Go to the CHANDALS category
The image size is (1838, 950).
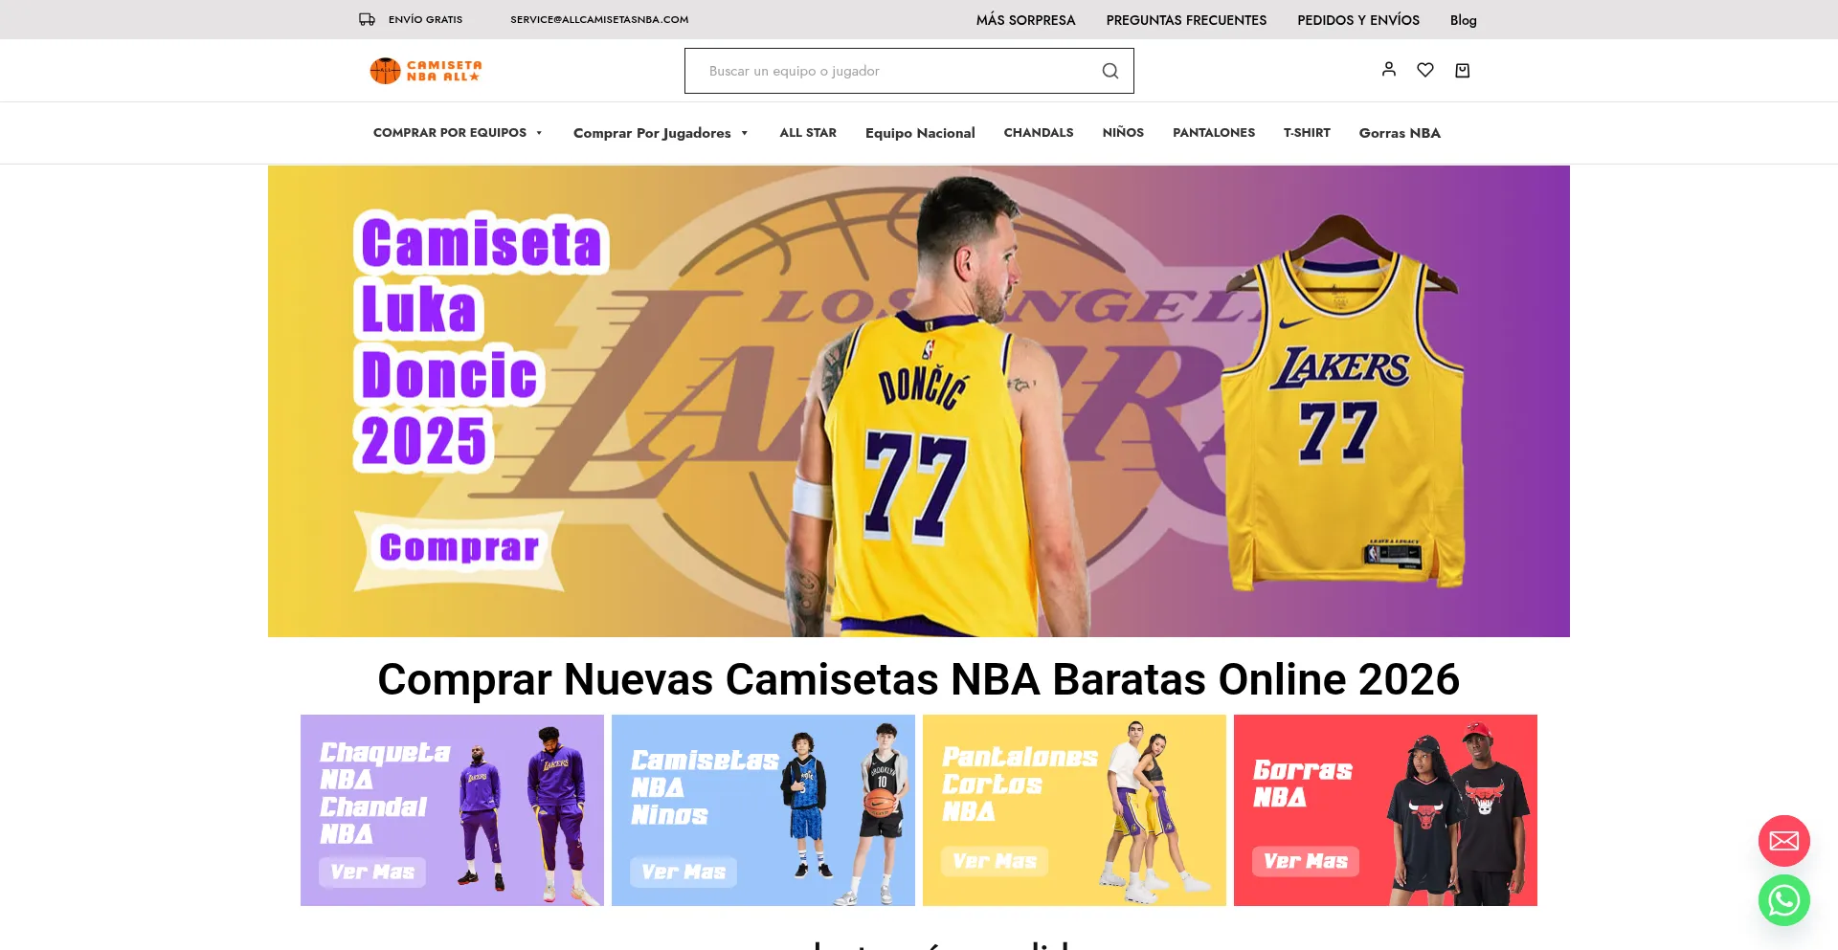(1038, 133)
